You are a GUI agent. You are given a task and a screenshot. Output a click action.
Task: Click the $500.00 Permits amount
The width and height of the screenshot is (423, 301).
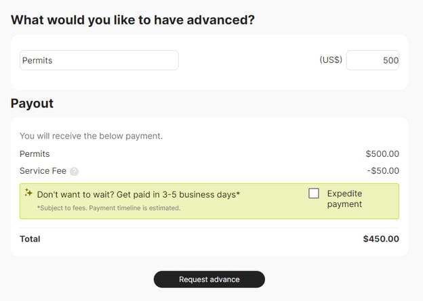pos(382,154)
